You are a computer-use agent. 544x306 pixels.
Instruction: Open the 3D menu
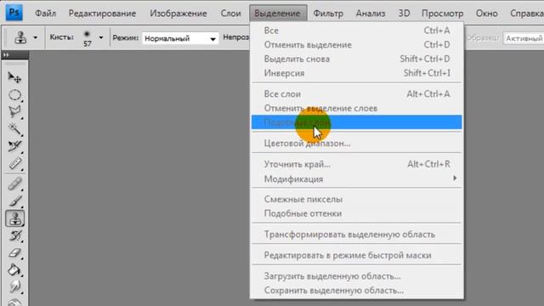[404, 14]
